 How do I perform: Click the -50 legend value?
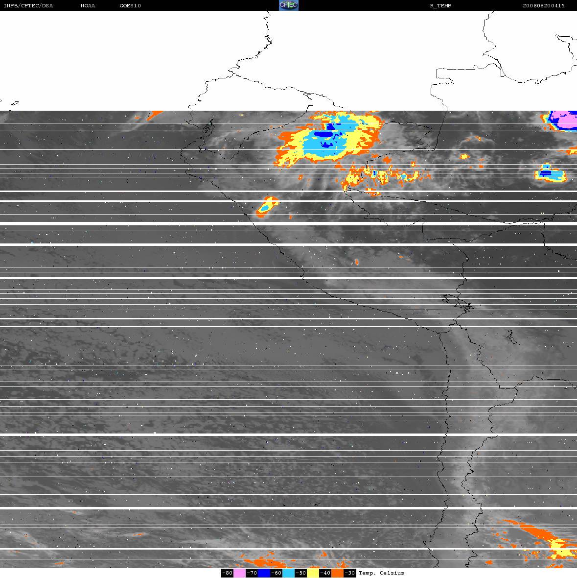coord(301,573)
